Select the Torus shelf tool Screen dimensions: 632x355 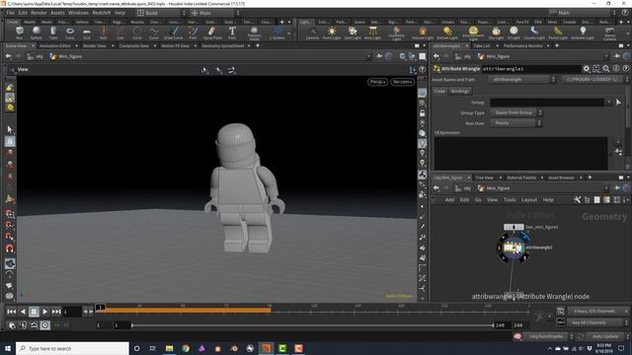pyautogui.click(x=70, y=33)
